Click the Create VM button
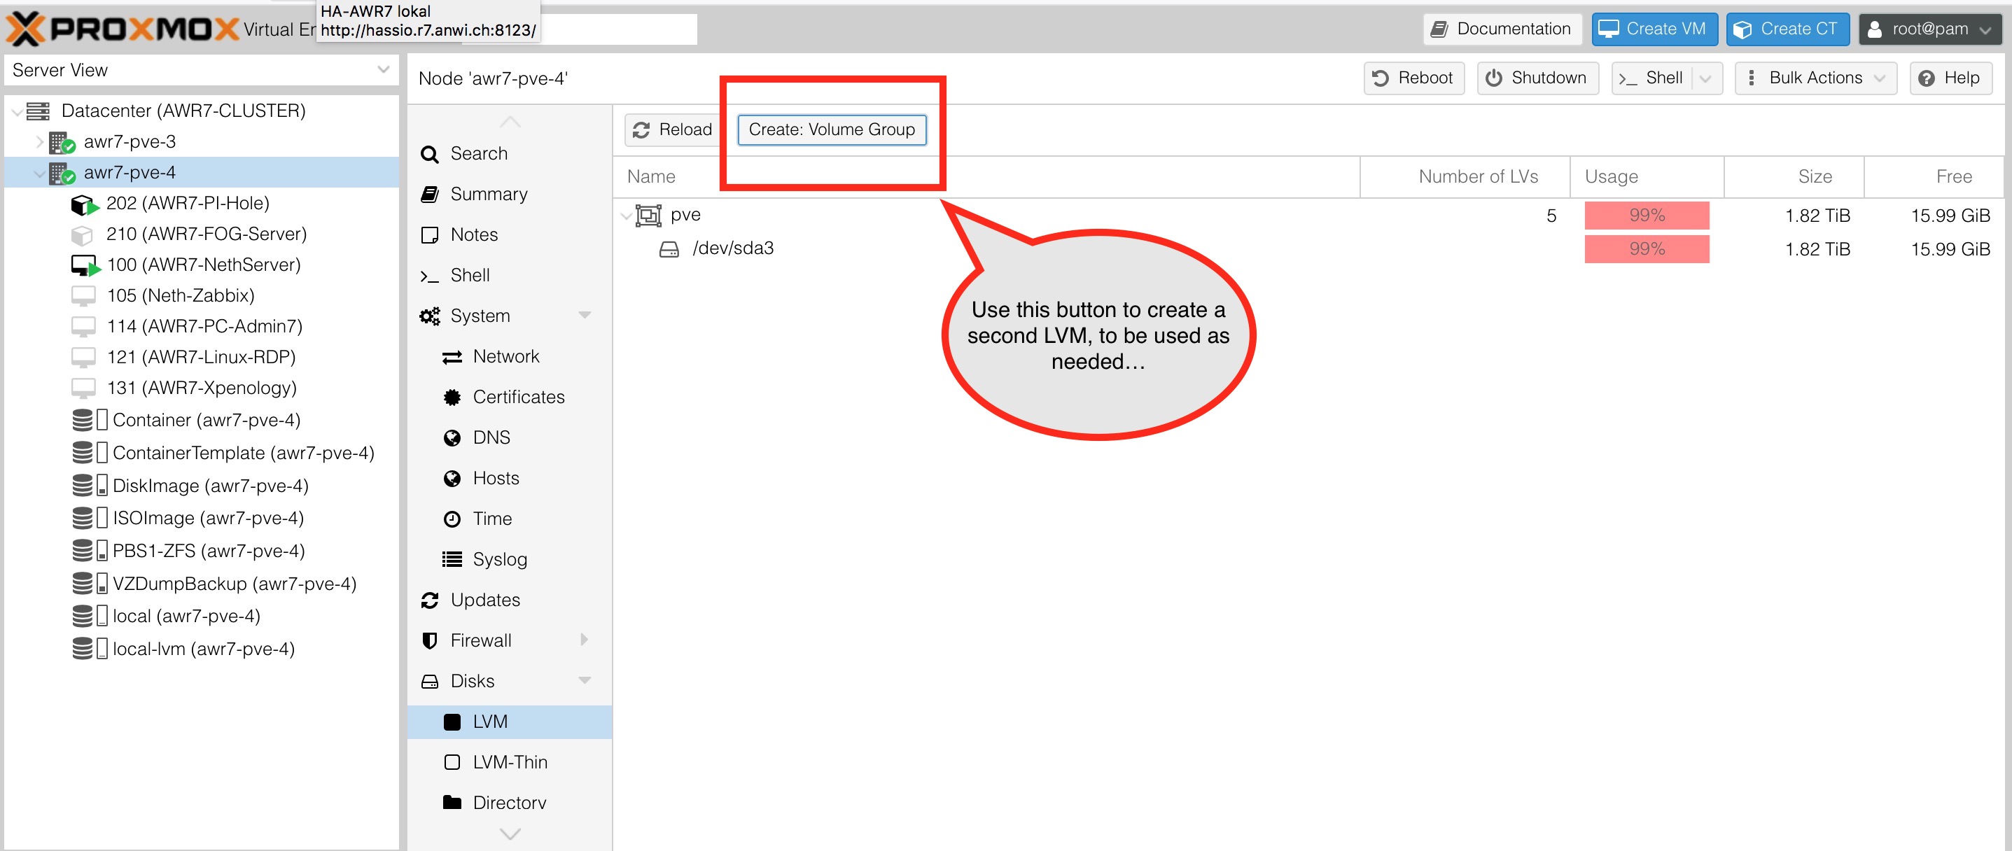 (1654, 29)
